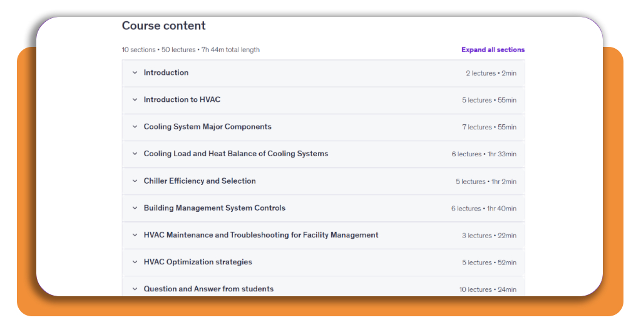The width and height of the screenshot is (641, 335).
Task: Expand Building Management System Controls chevron
Action: coord(135,208)
